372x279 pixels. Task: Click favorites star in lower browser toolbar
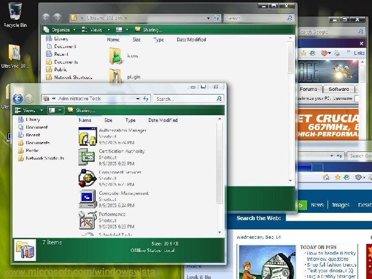(x=337, y=177)
